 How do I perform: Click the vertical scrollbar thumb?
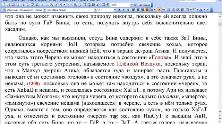click(220, 24)
